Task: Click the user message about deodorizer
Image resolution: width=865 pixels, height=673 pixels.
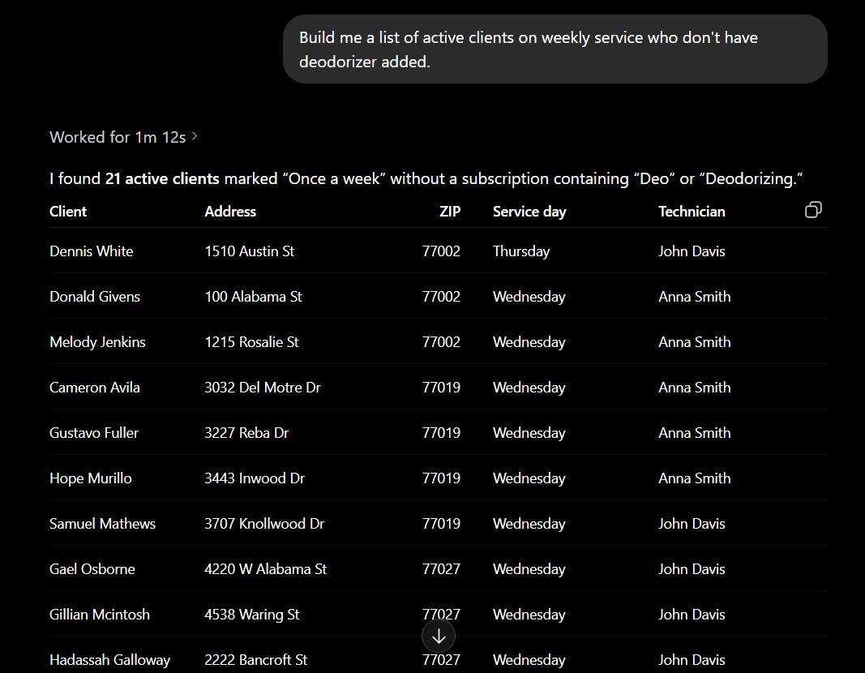Action: 555,49
